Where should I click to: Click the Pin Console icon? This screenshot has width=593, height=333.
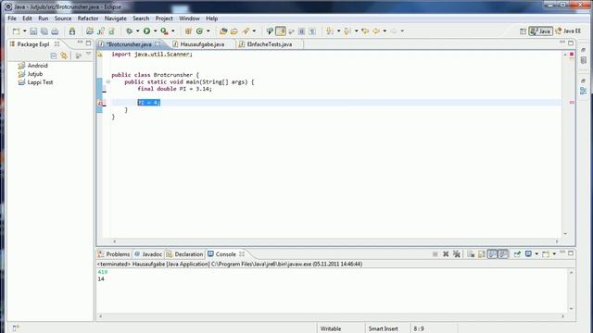517,254
